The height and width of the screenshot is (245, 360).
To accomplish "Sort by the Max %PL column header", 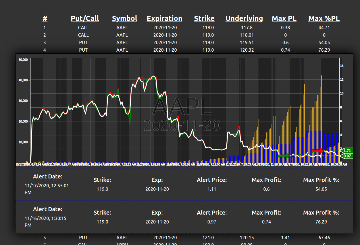I will pos(324,19).
